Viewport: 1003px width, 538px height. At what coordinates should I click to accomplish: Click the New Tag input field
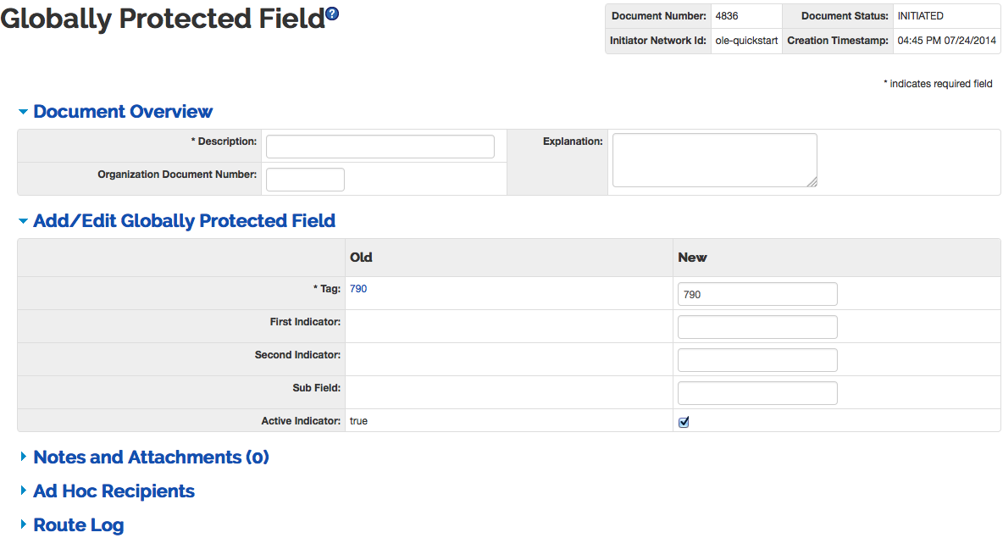point(757,294)
